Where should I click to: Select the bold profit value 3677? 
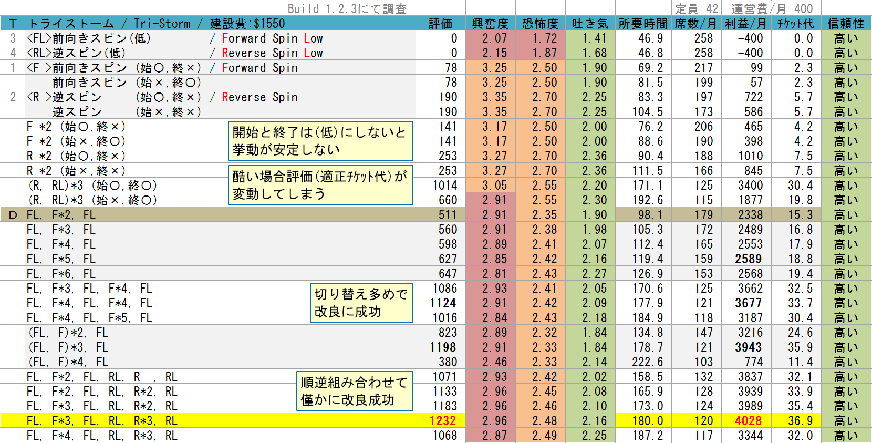tap(749, 303)
